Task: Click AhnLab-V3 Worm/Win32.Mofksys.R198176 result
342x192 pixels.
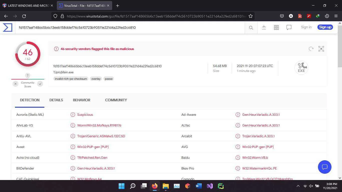Action: (99, 125)
